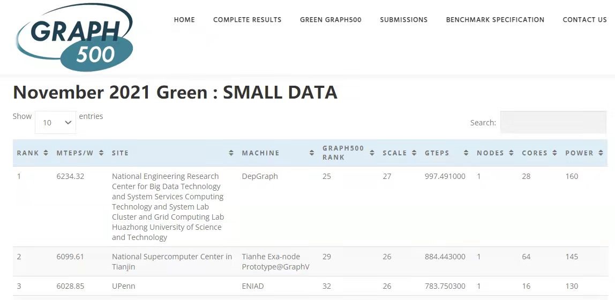
Task: Select the DepGraph machine cell
Action: click(260, 176)
